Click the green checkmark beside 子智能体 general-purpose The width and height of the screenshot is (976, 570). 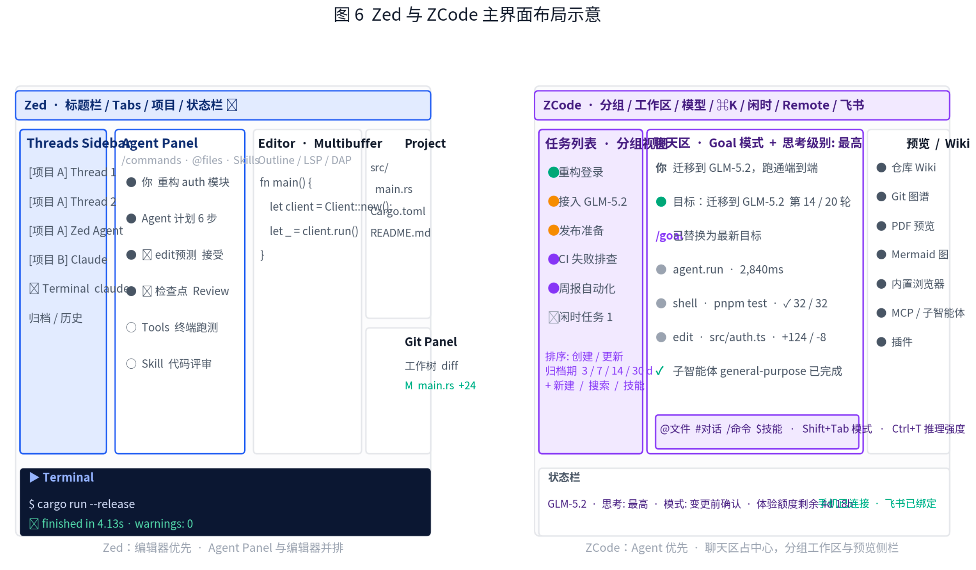pos(660,371)
